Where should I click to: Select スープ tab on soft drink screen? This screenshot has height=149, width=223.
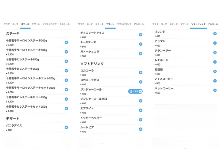pyautogui.click(x=164, y=24)
